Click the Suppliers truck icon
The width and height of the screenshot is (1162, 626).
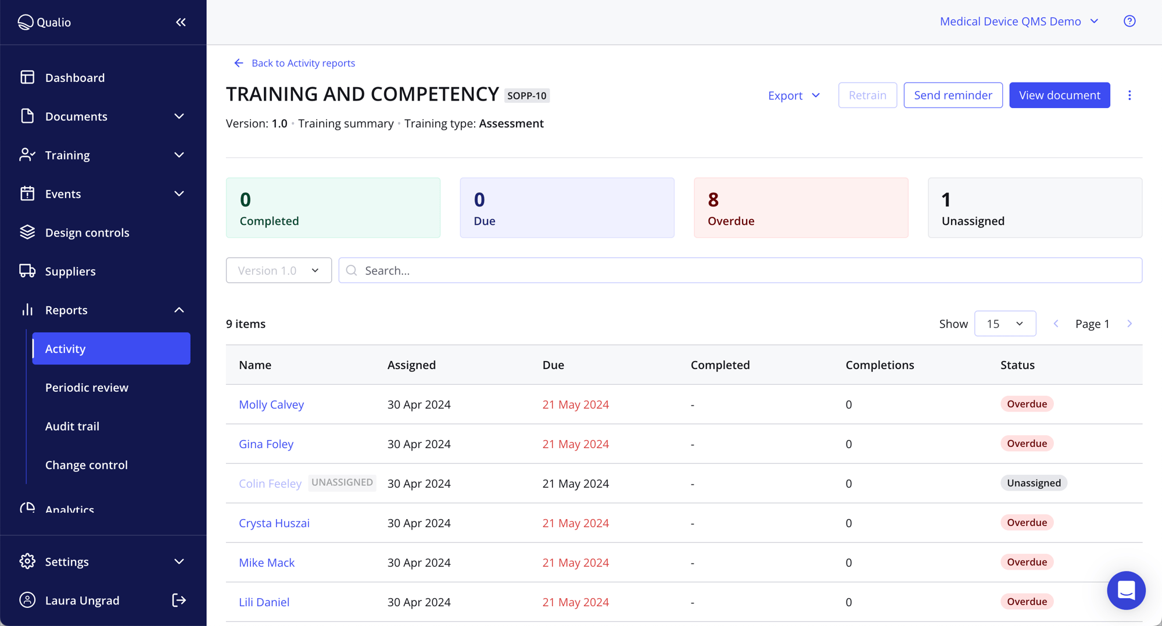[x=27, y=271]
